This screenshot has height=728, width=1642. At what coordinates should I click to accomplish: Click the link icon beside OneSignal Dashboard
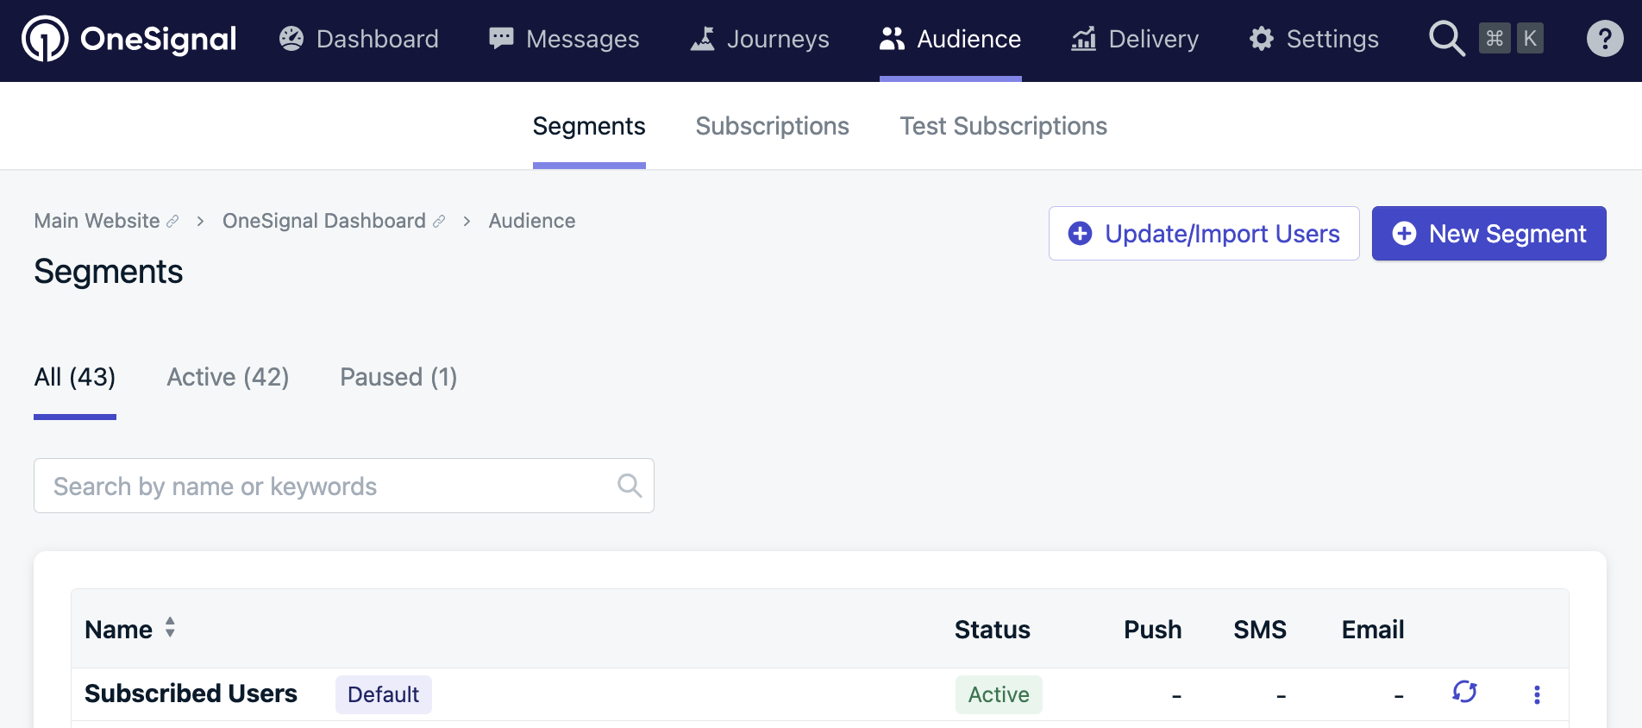click(439, 222)
